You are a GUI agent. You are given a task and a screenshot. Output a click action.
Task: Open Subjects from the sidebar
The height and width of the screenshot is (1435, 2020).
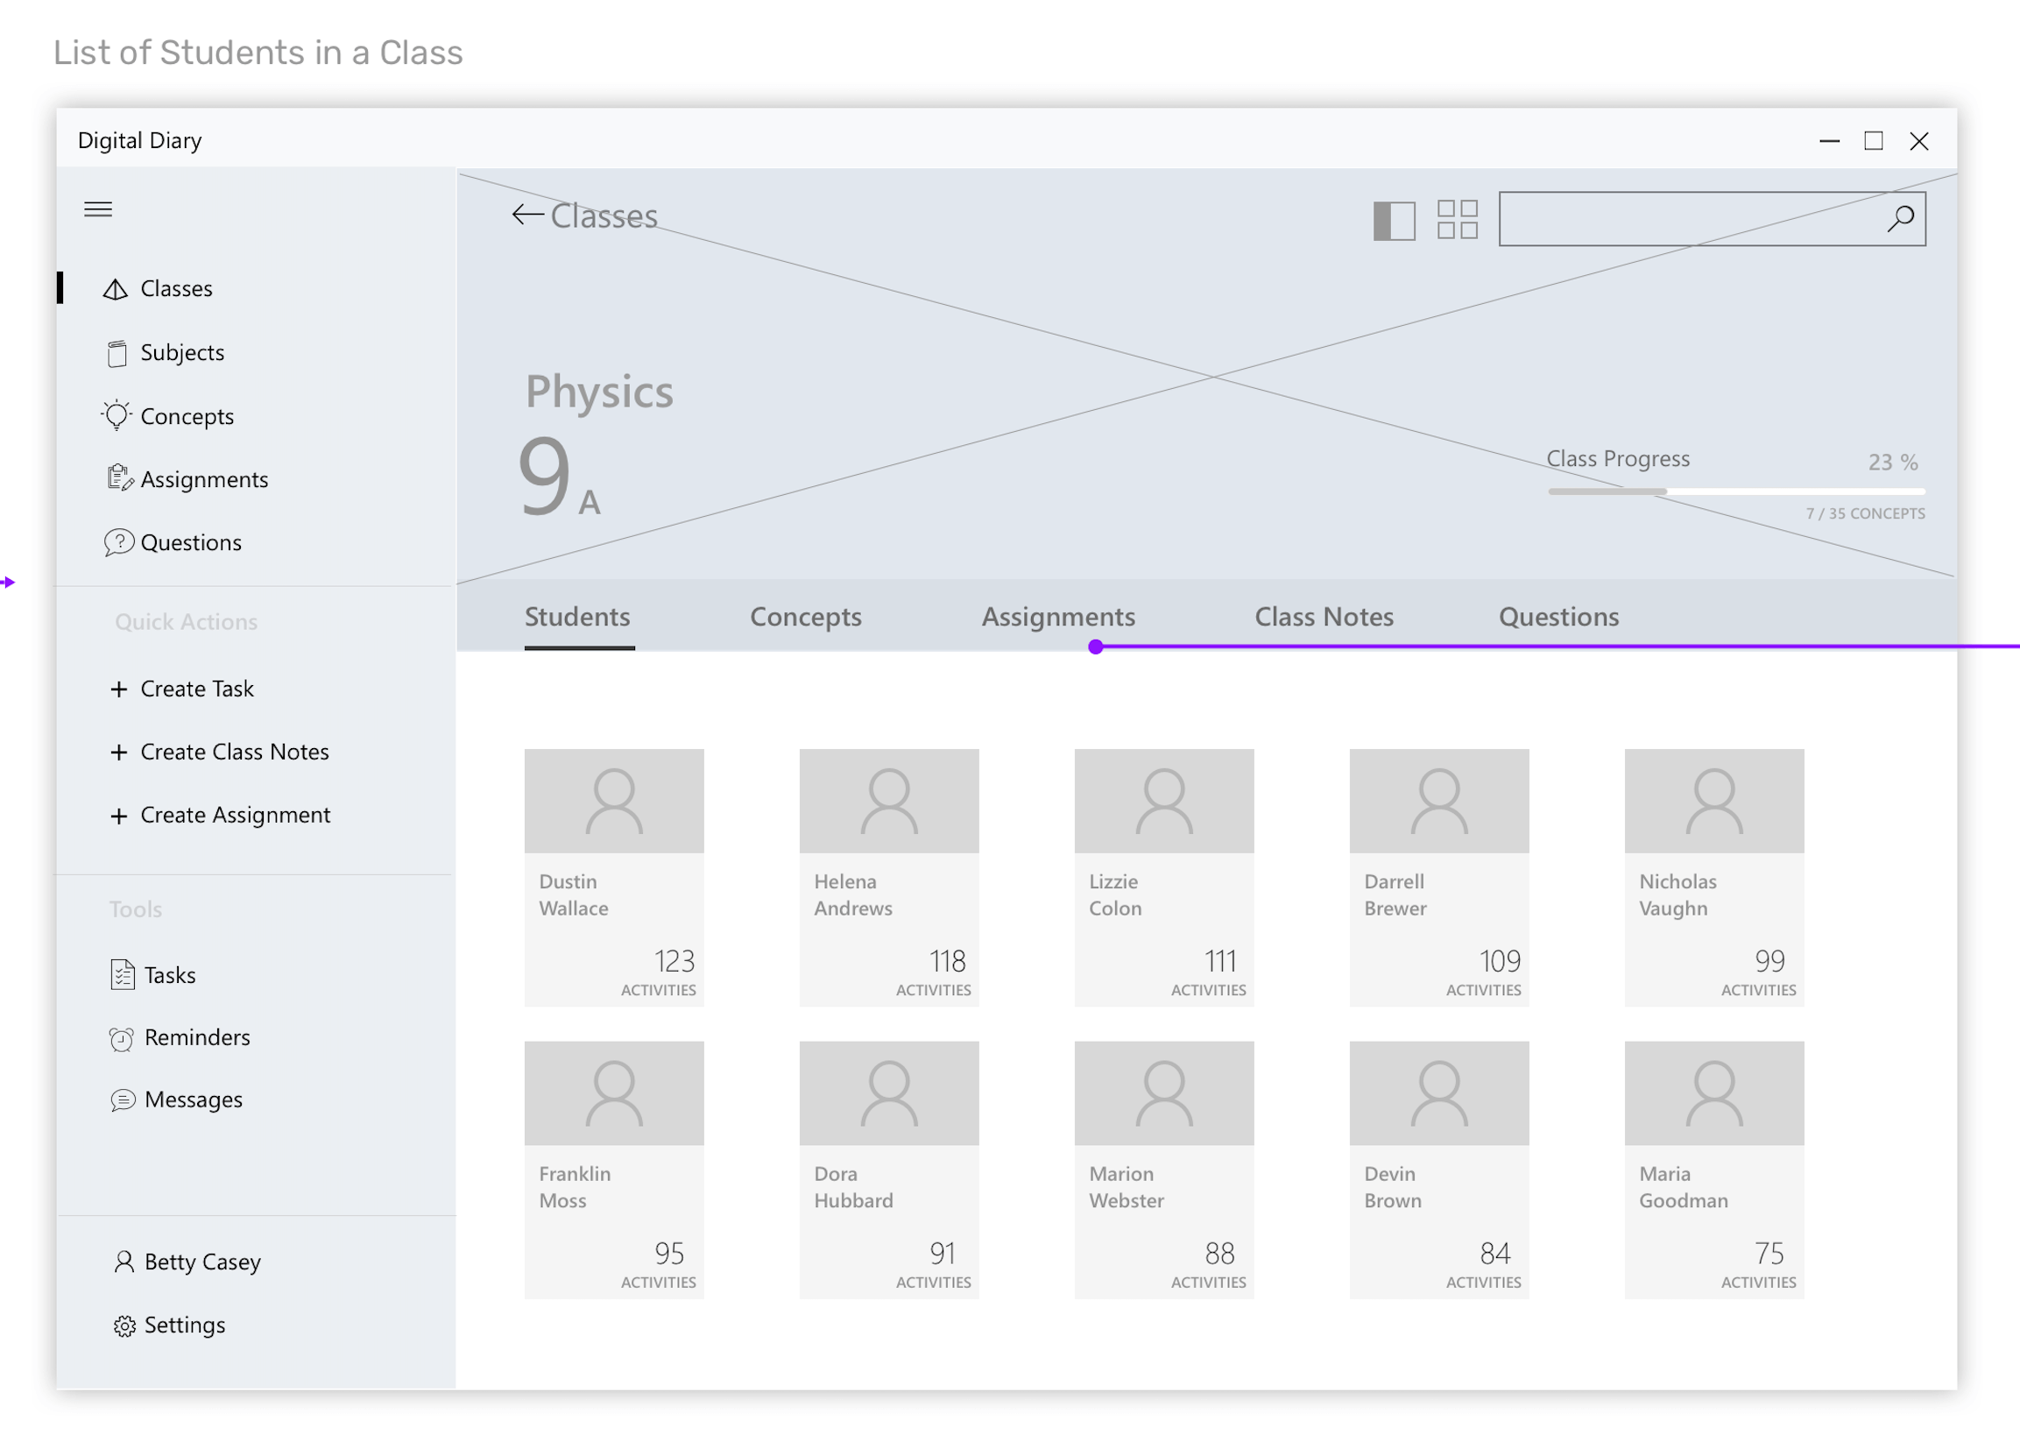pyautogui.click(x=181, y=352)
